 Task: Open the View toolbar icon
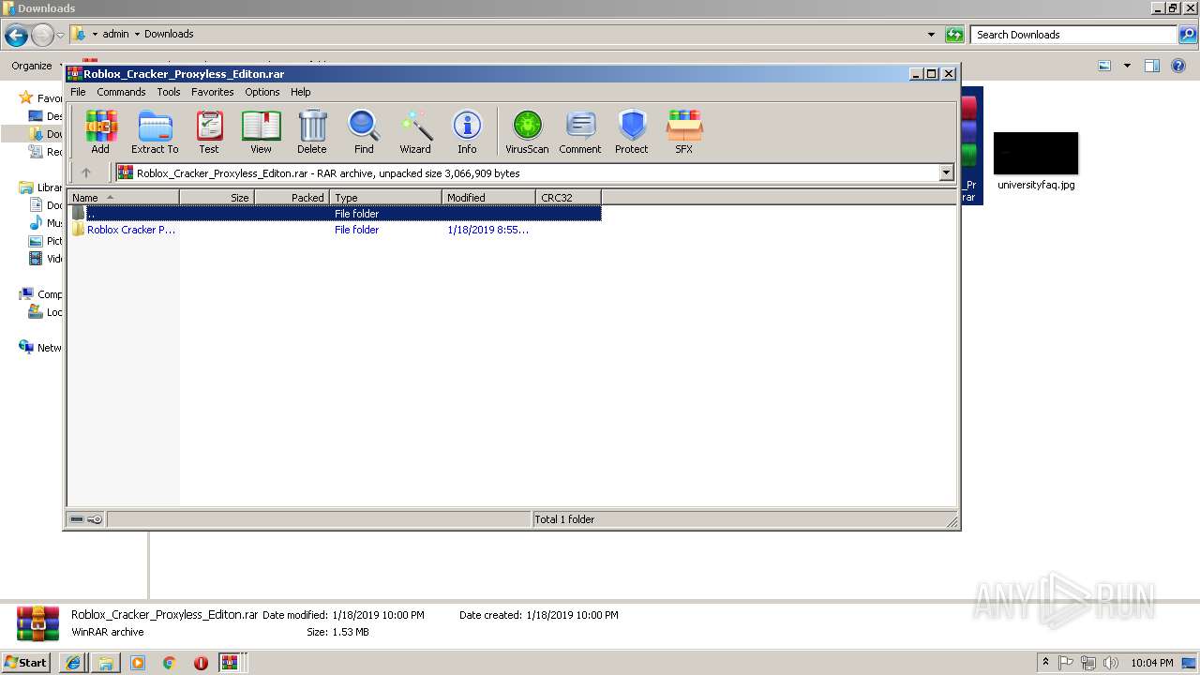pyautogui.click(x=261, y=131)
